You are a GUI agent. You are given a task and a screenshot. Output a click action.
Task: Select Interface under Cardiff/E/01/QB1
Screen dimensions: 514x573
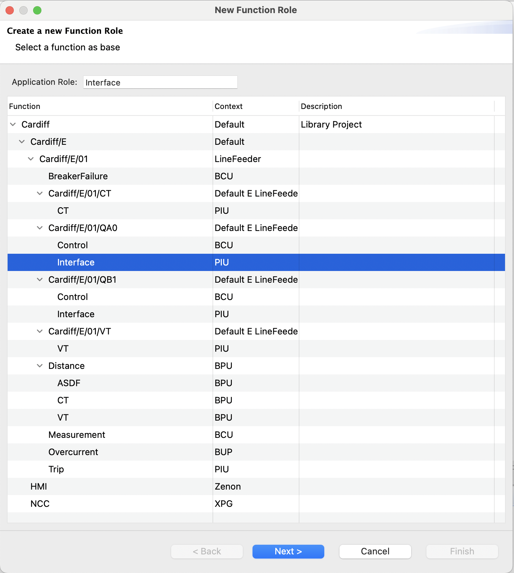(256, 314)
